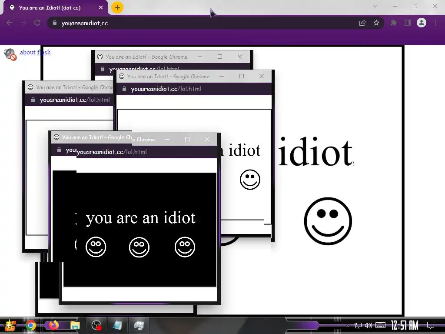445x334 pixels.
Task: Open the extensions puzzle icon
Action: click(394, 23)
